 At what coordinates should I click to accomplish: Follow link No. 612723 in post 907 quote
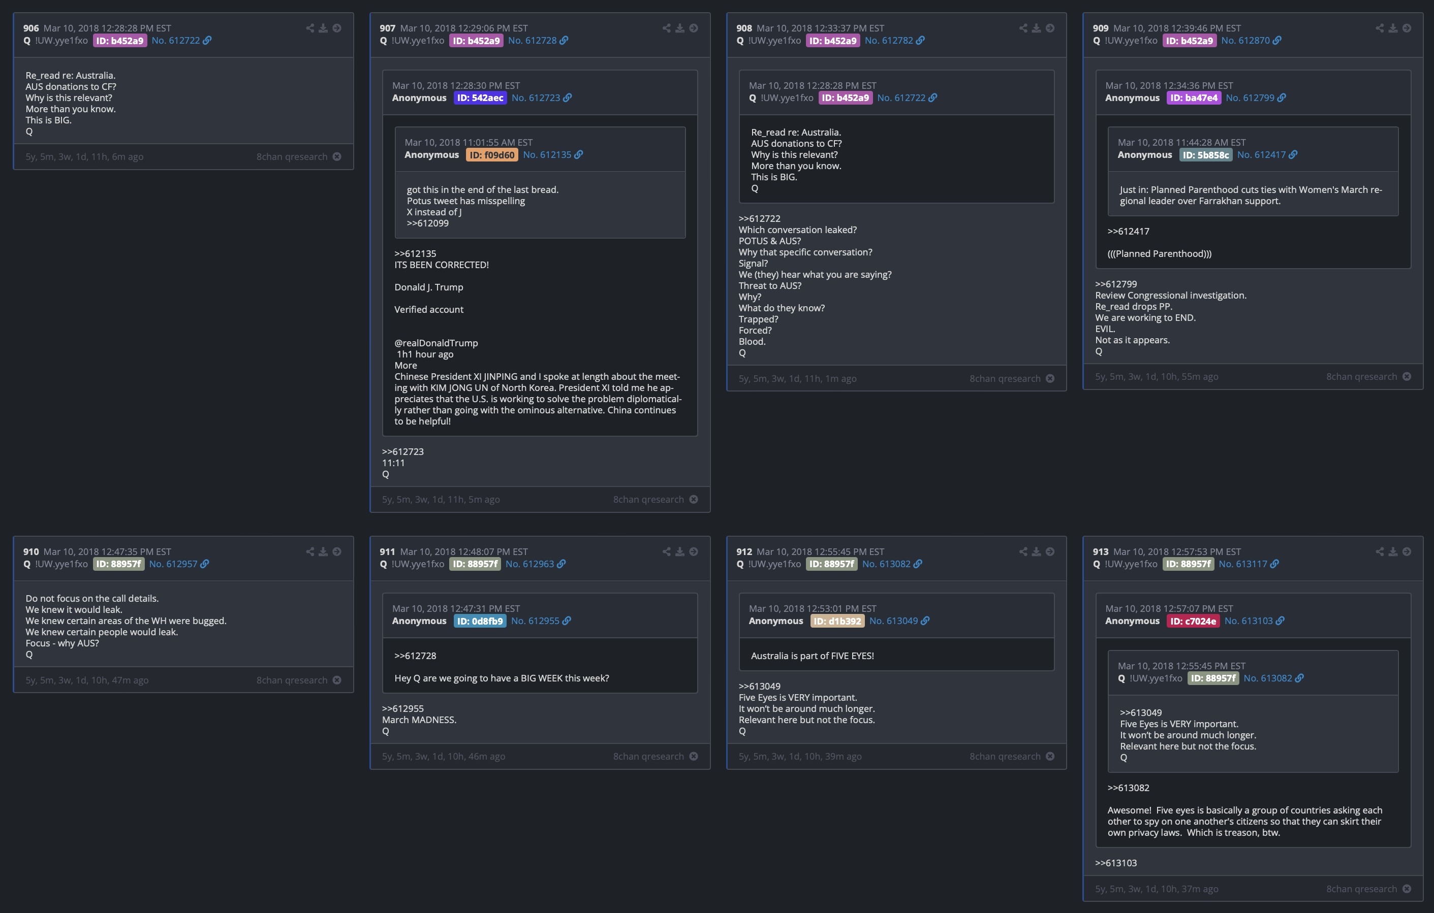pos(541,97)
